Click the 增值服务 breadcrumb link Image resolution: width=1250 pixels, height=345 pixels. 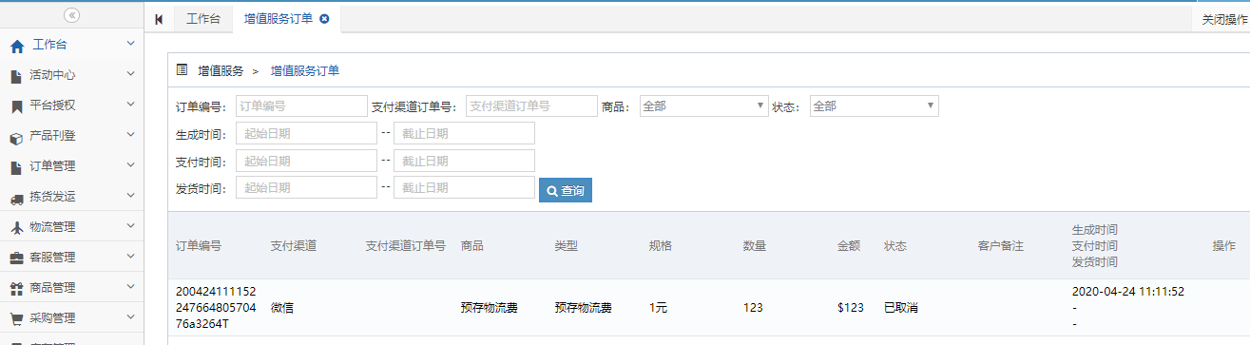221,70
